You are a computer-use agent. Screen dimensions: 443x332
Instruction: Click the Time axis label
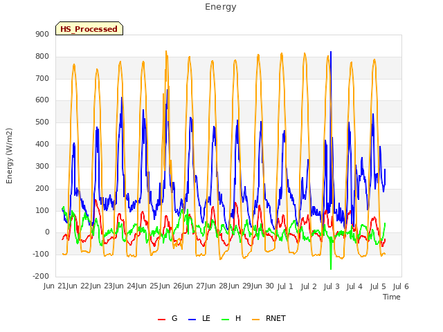tap(392, 297)
